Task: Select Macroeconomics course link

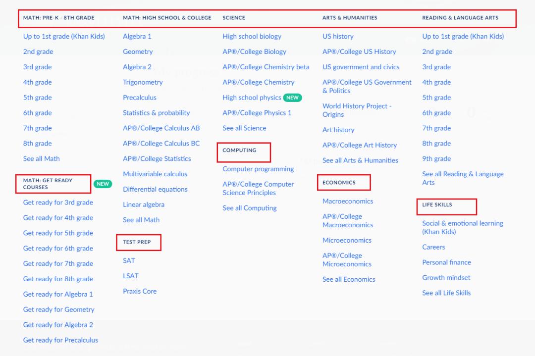Action: point(348,201)
